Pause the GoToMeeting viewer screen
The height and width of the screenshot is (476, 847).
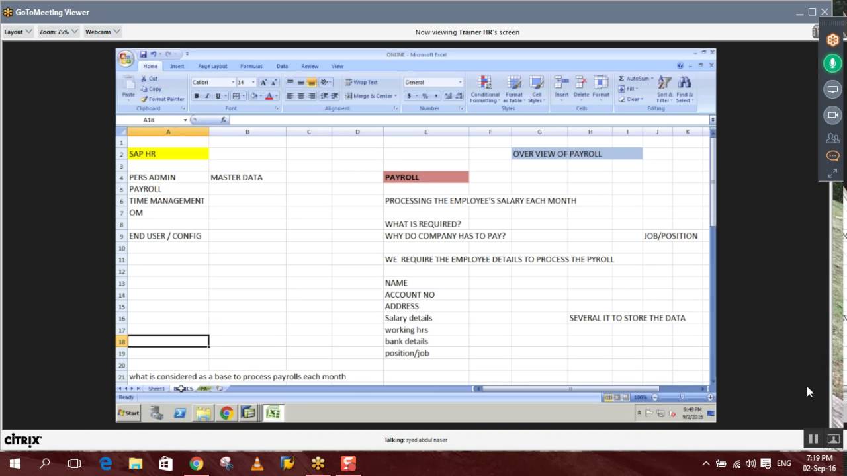click(813, 439)
